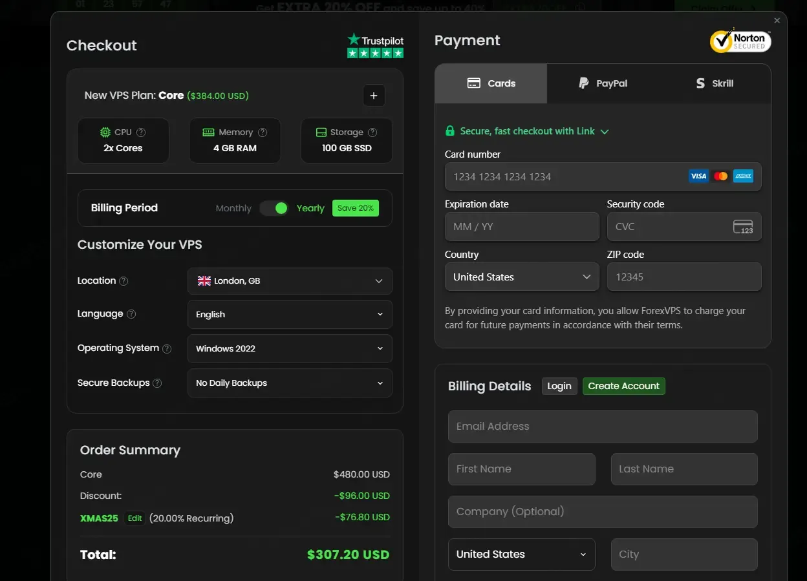Click the Save 20% badge
Screen dimensions: 807x581
(356, 208)
